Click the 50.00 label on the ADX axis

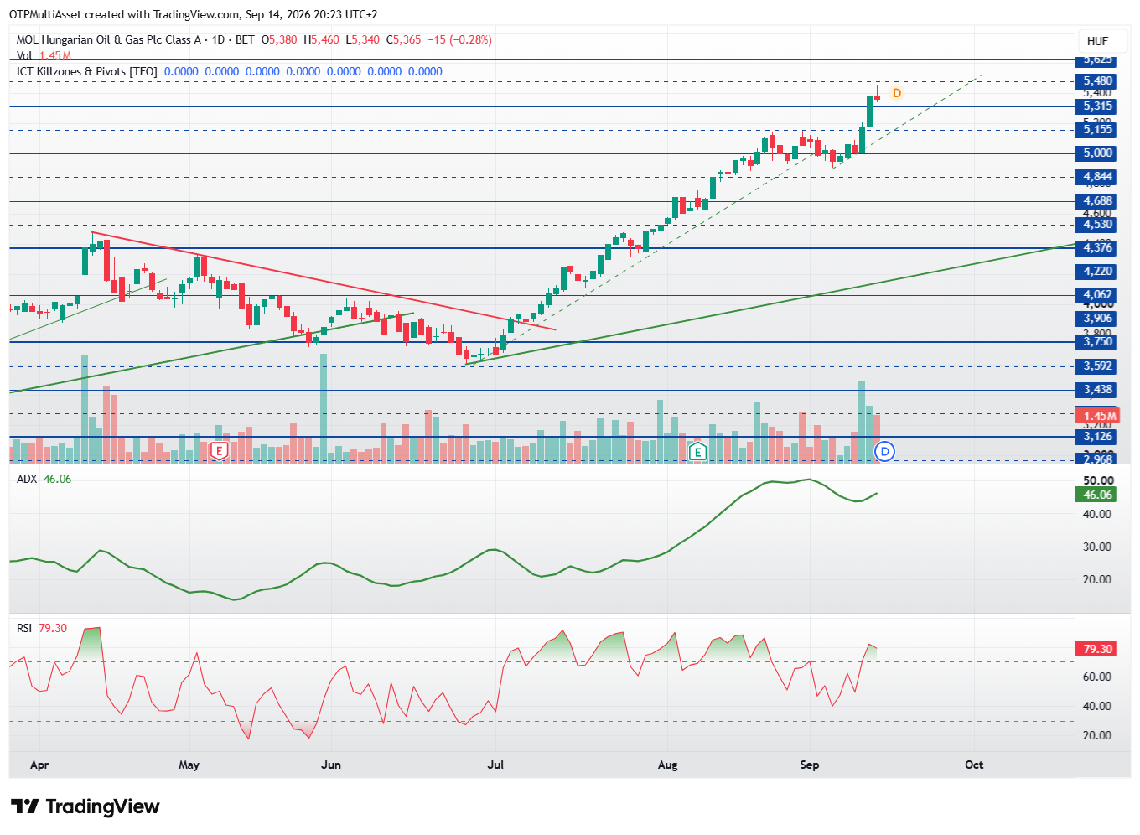1097,480
